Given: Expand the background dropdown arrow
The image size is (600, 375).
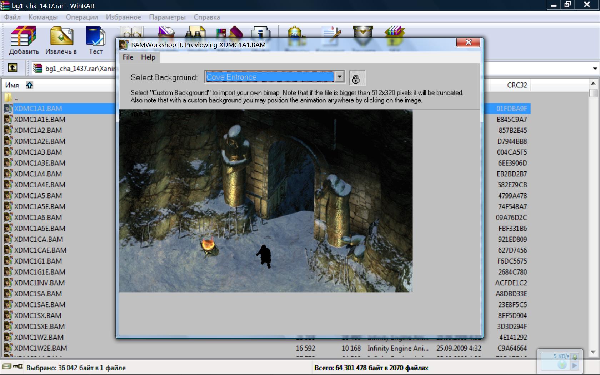Looking at the screenshot, I should [x=340, y=77].
